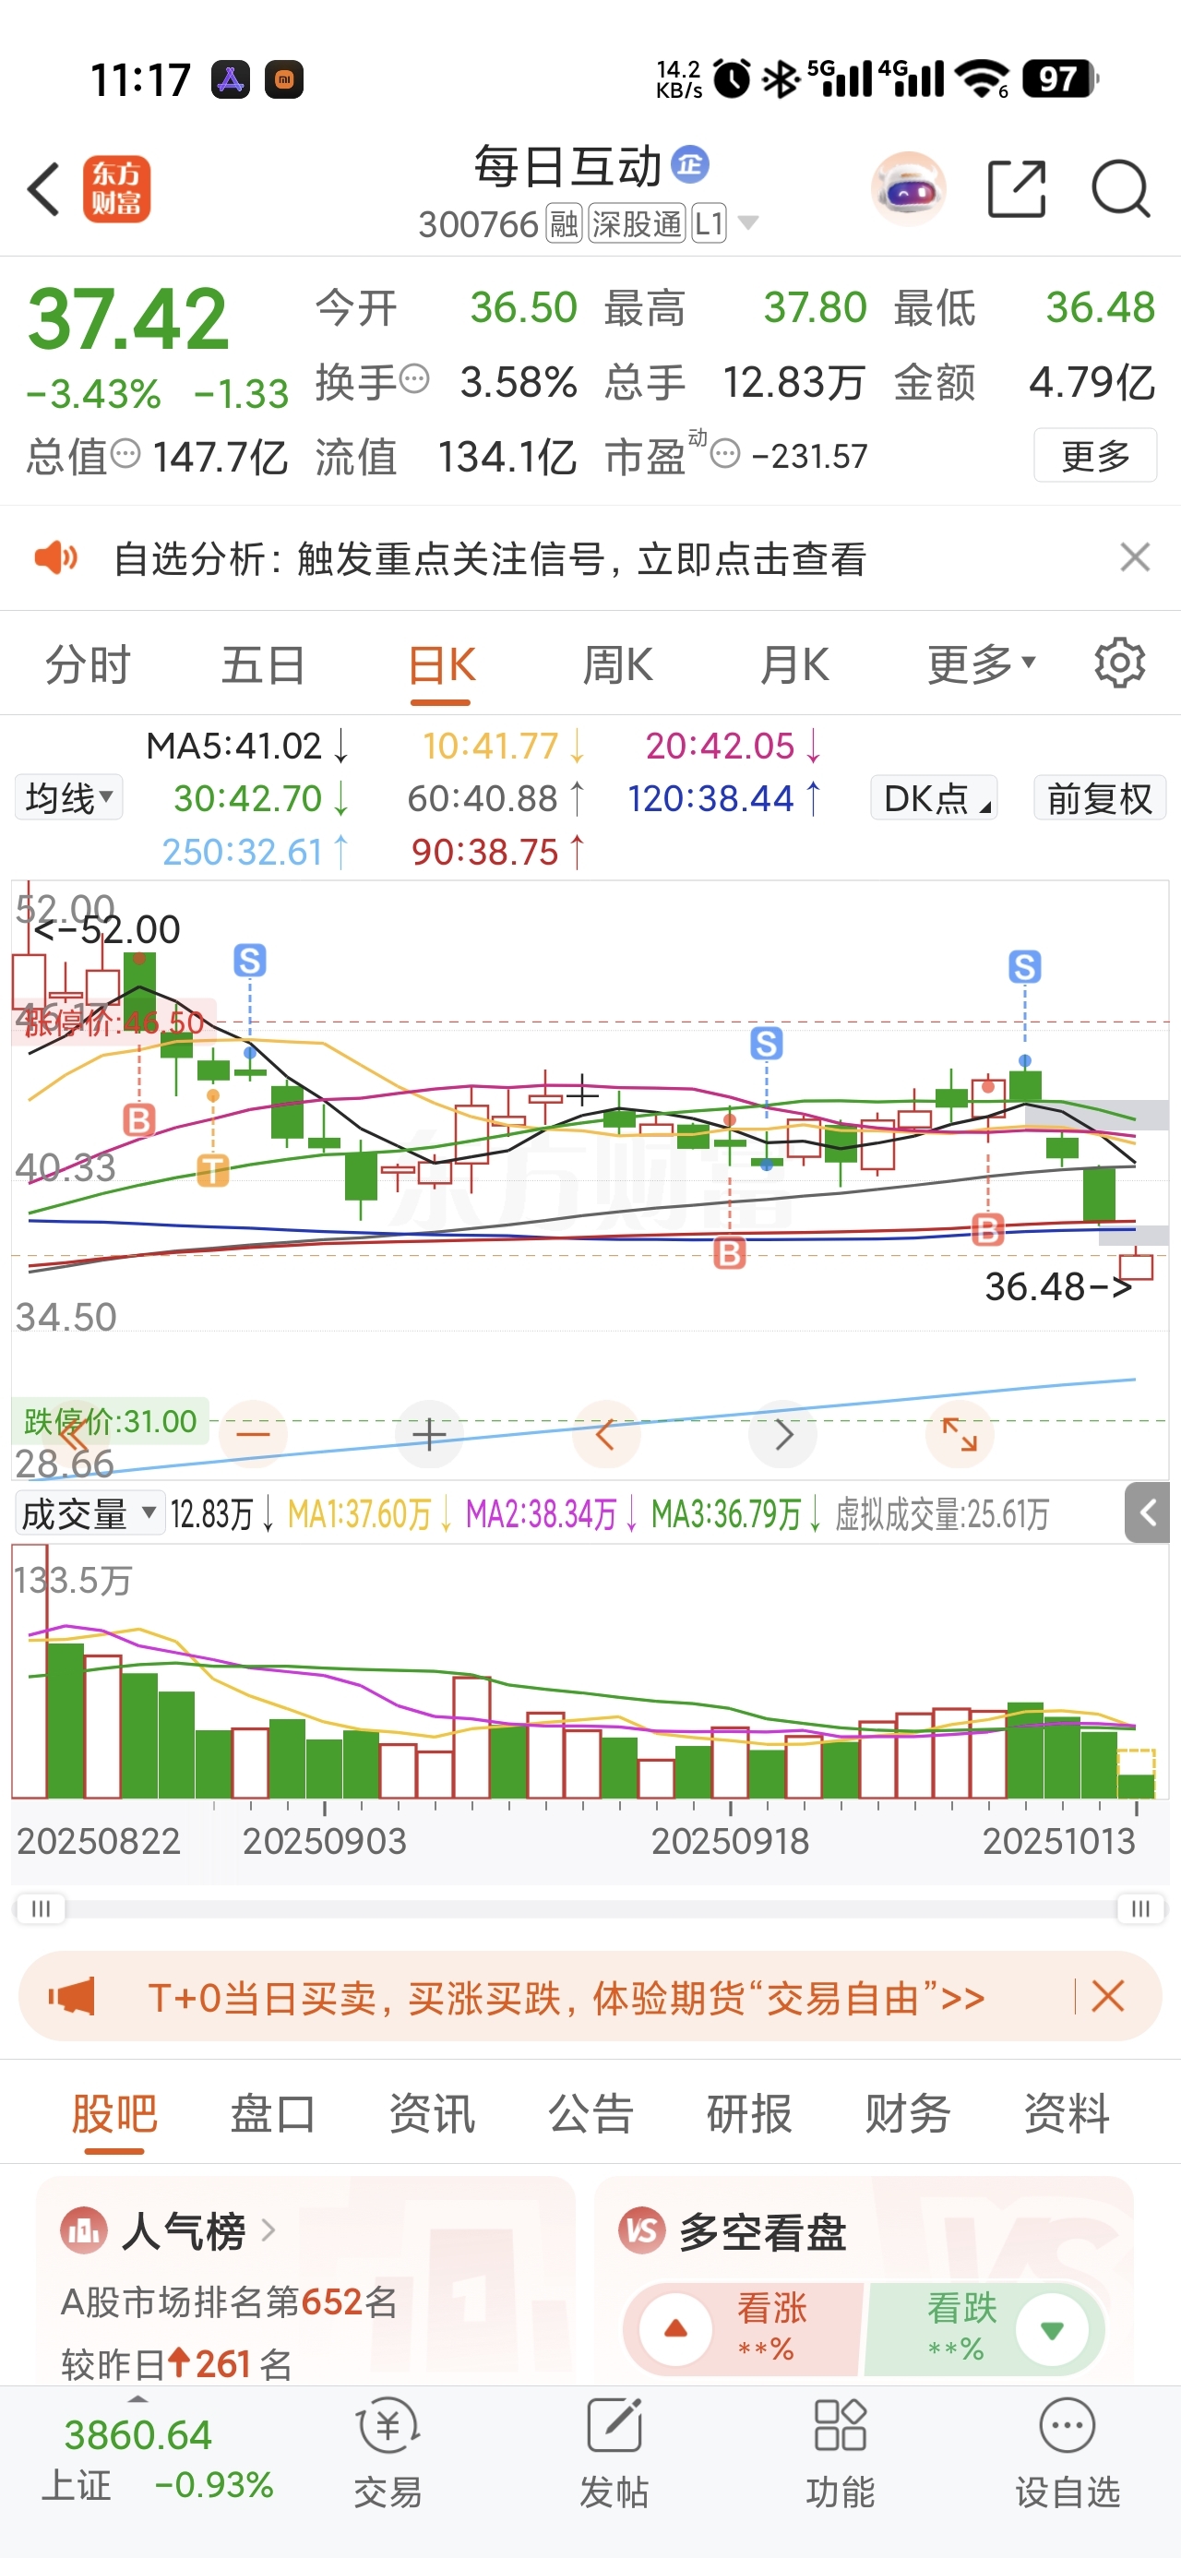Expand chart to fullscreen icon

[960, 1434]
